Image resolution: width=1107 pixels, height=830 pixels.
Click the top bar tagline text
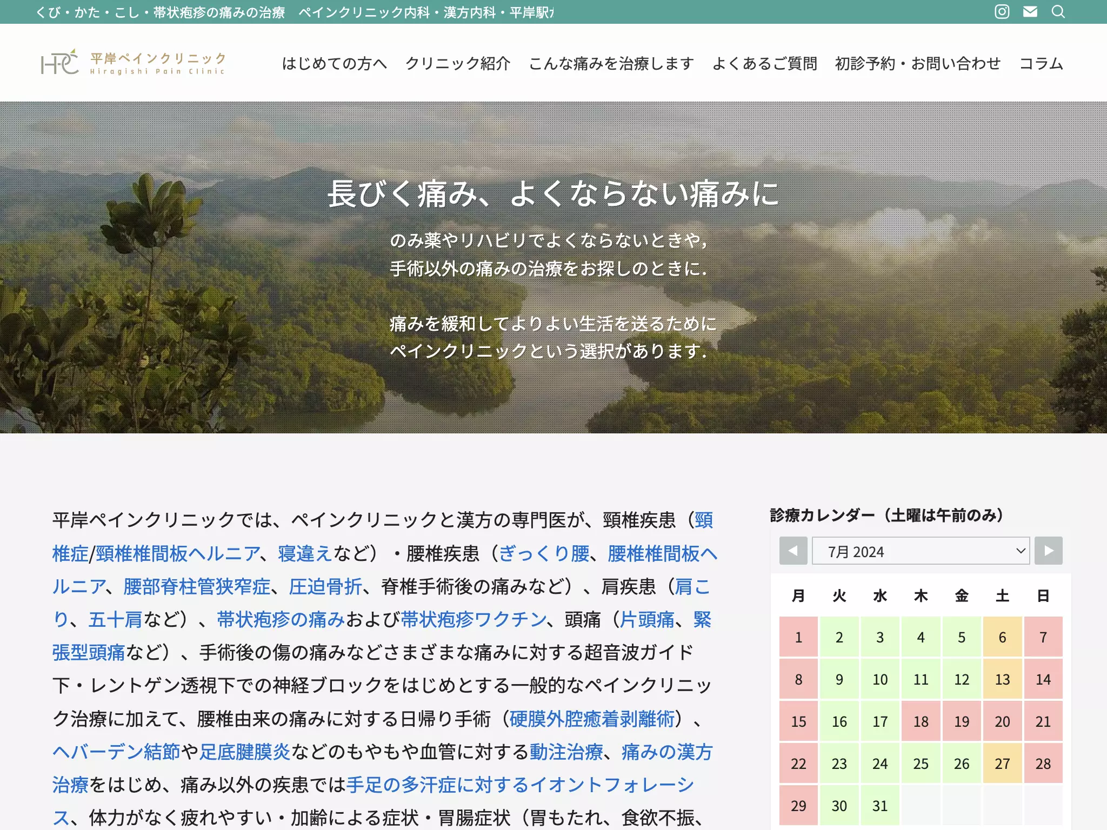pyautogui.click(x=295, y=12)
